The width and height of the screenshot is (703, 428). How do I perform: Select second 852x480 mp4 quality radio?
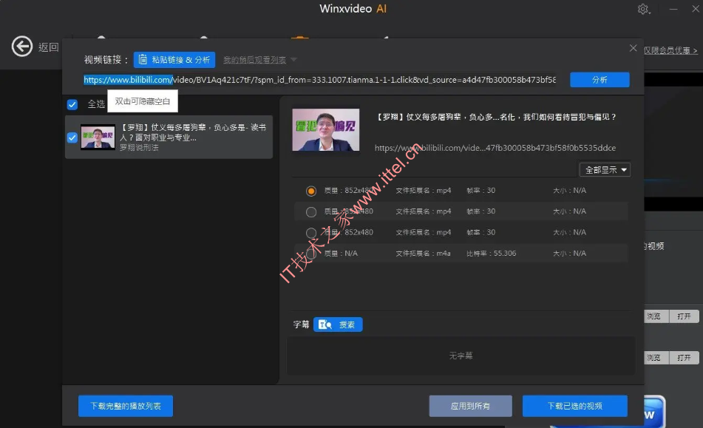[311, 212]
